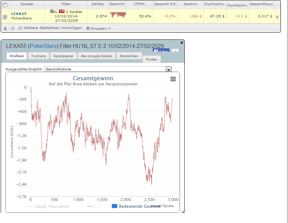Toggle the abzgl. Hausanteil legend item
Viewport: 288px width, 223px height.
point(49,206)
